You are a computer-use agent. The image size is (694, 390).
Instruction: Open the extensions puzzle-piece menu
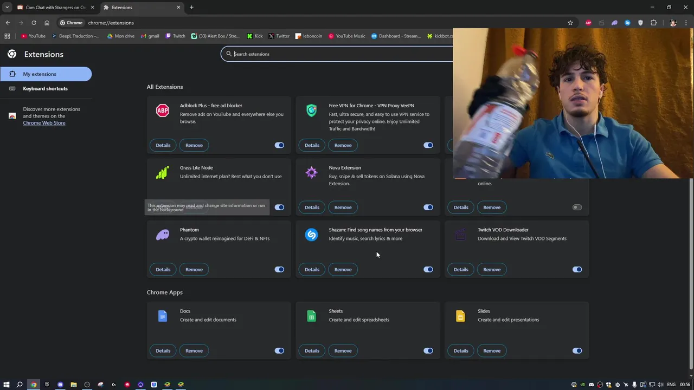[653, 23]
